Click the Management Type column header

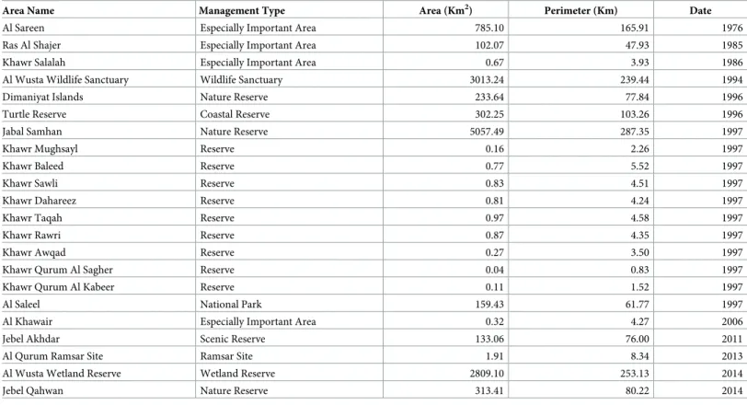click(242, 10)
